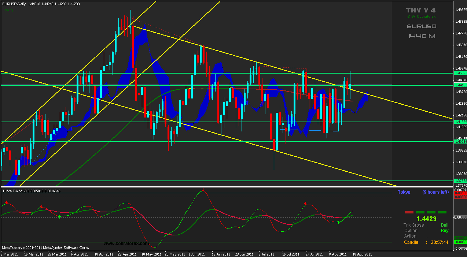Click the red sell arrow at the June Trix peak
Image resolution: width=467 pixels, height=257 pixels.
203,190
